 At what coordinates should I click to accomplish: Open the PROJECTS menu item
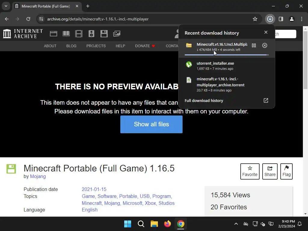[96, 46]
